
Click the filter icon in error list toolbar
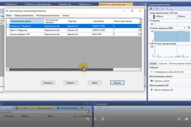82,108
